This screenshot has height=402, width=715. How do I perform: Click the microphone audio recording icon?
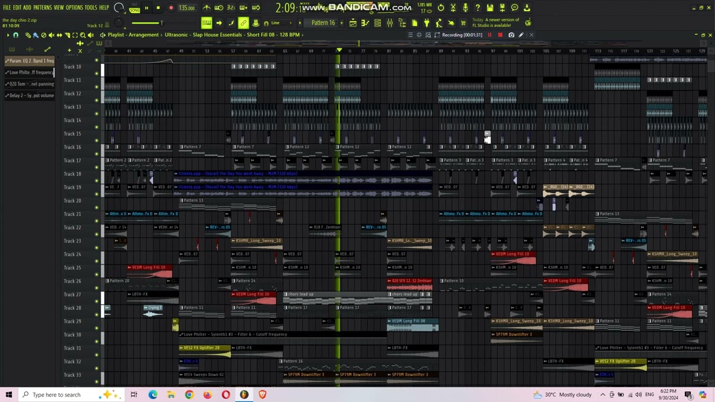click(465, 8)
